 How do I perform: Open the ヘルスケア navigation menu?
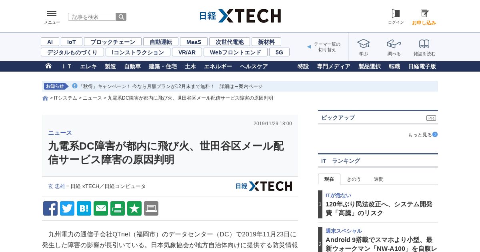pos(254,66)
